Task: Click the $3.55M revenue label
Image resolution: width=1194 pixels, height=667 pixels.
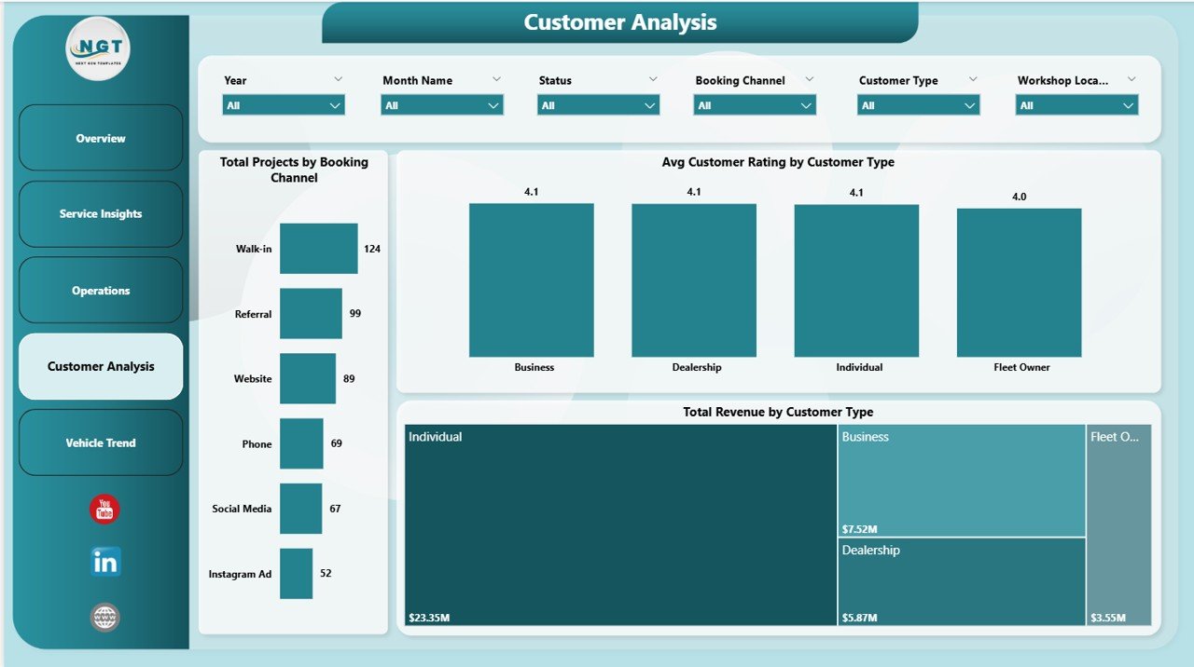Action: pyautogui.click(x=1108, y=618)
